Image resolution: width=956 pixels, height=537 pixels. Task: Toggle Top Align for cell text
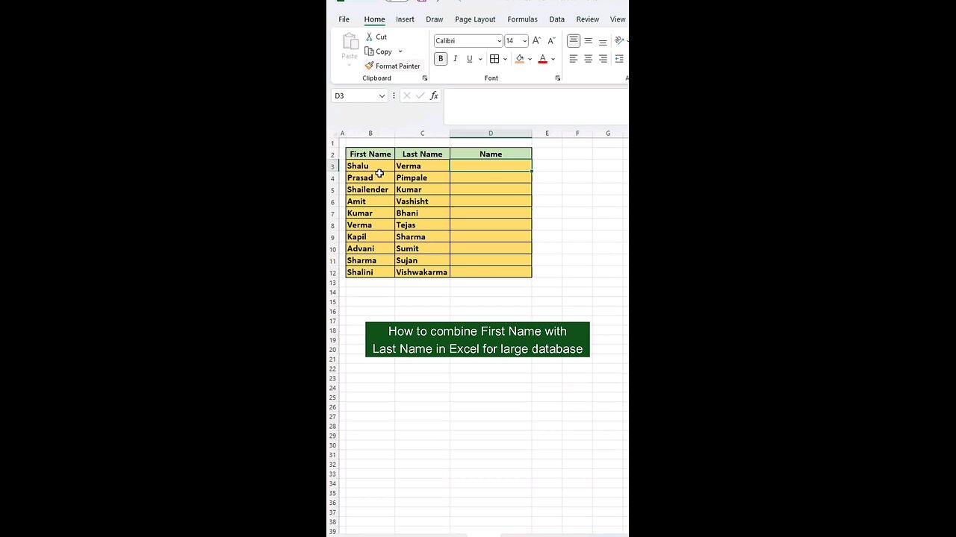click(x=574, y=41)
